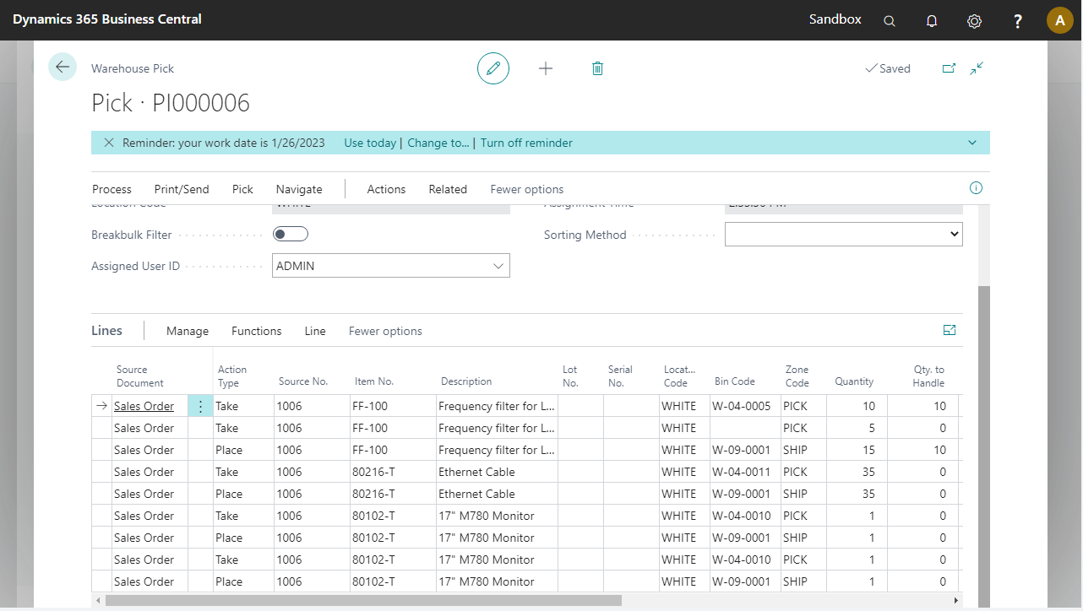Open the Related menu
The width and height of the screenshot is (1083, 611).
pyautogui.click(x=448, y=189)
